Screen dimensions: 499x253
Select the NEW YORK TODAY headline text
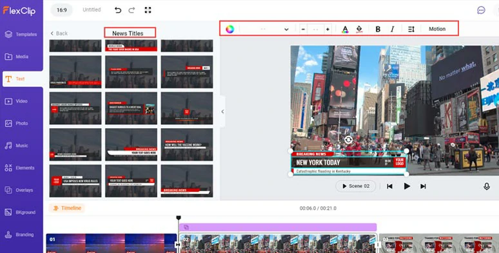(318, 162)
